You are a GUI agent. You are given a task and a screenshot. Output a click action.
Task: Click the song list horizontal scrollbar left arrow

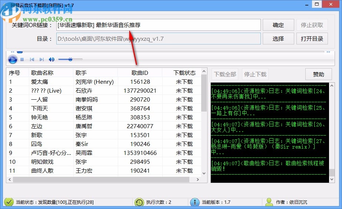10,180
